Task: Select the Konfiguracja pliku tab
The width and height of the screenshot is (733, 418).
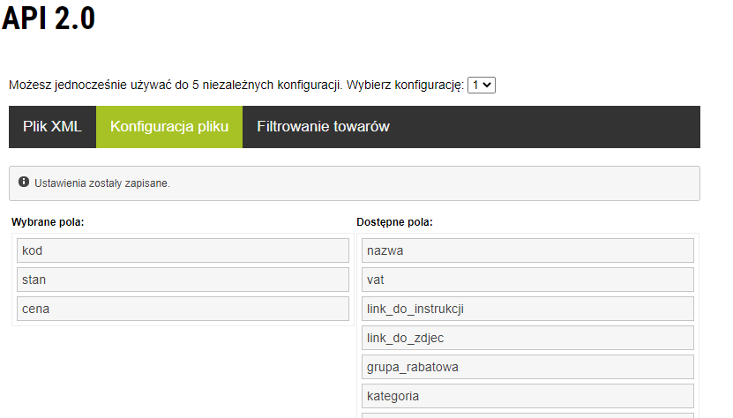Action: 169,127
